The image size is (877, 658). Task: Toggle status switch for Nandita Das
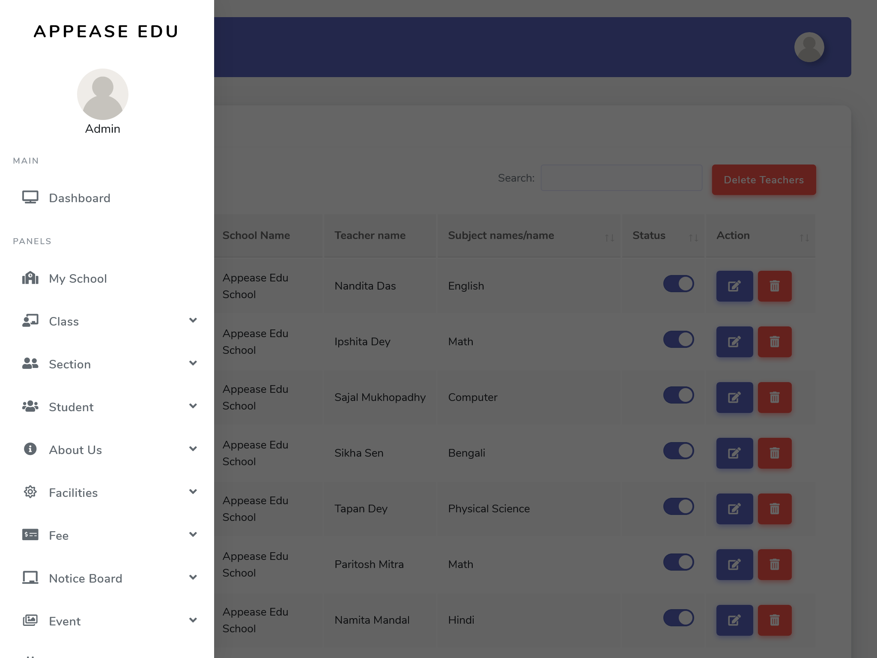678,284
